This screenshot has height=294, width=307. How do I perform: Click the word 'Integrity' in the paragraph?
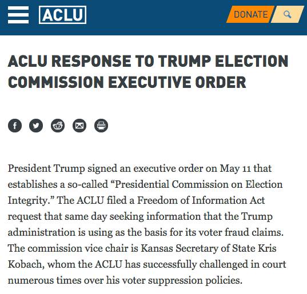coord(27,201)
